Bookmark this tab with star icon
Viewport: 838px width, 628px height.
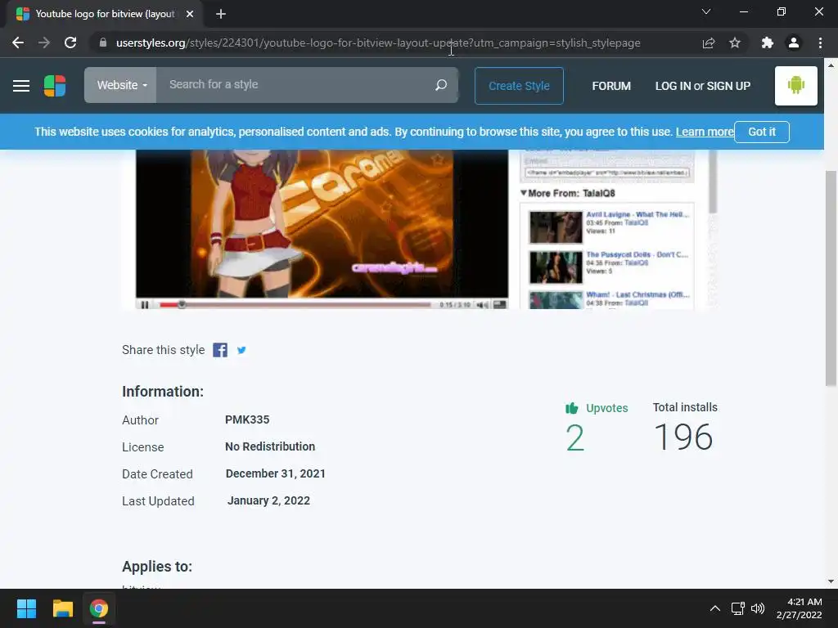pos(735,43)
